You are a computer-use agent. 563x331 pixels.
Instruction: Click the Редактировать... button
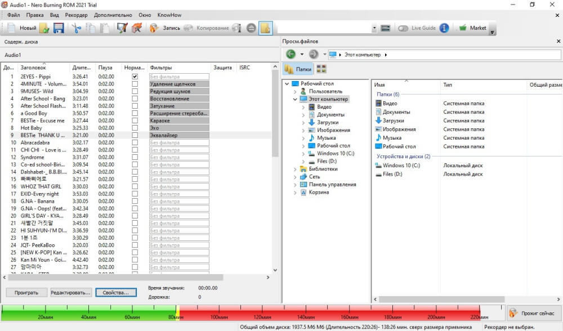tap(71, 293)
